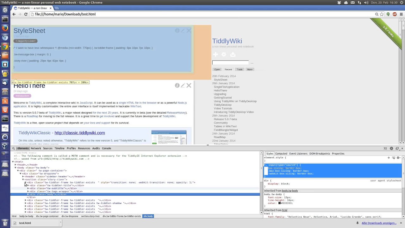
Task: Select div.tw-dropzone in the breadcrumb bar
Action: point(70,216)
